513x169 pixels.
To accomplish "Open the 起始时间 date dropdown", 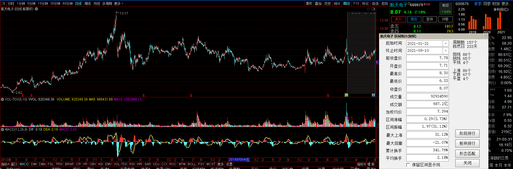I will (x=446, y=44).
